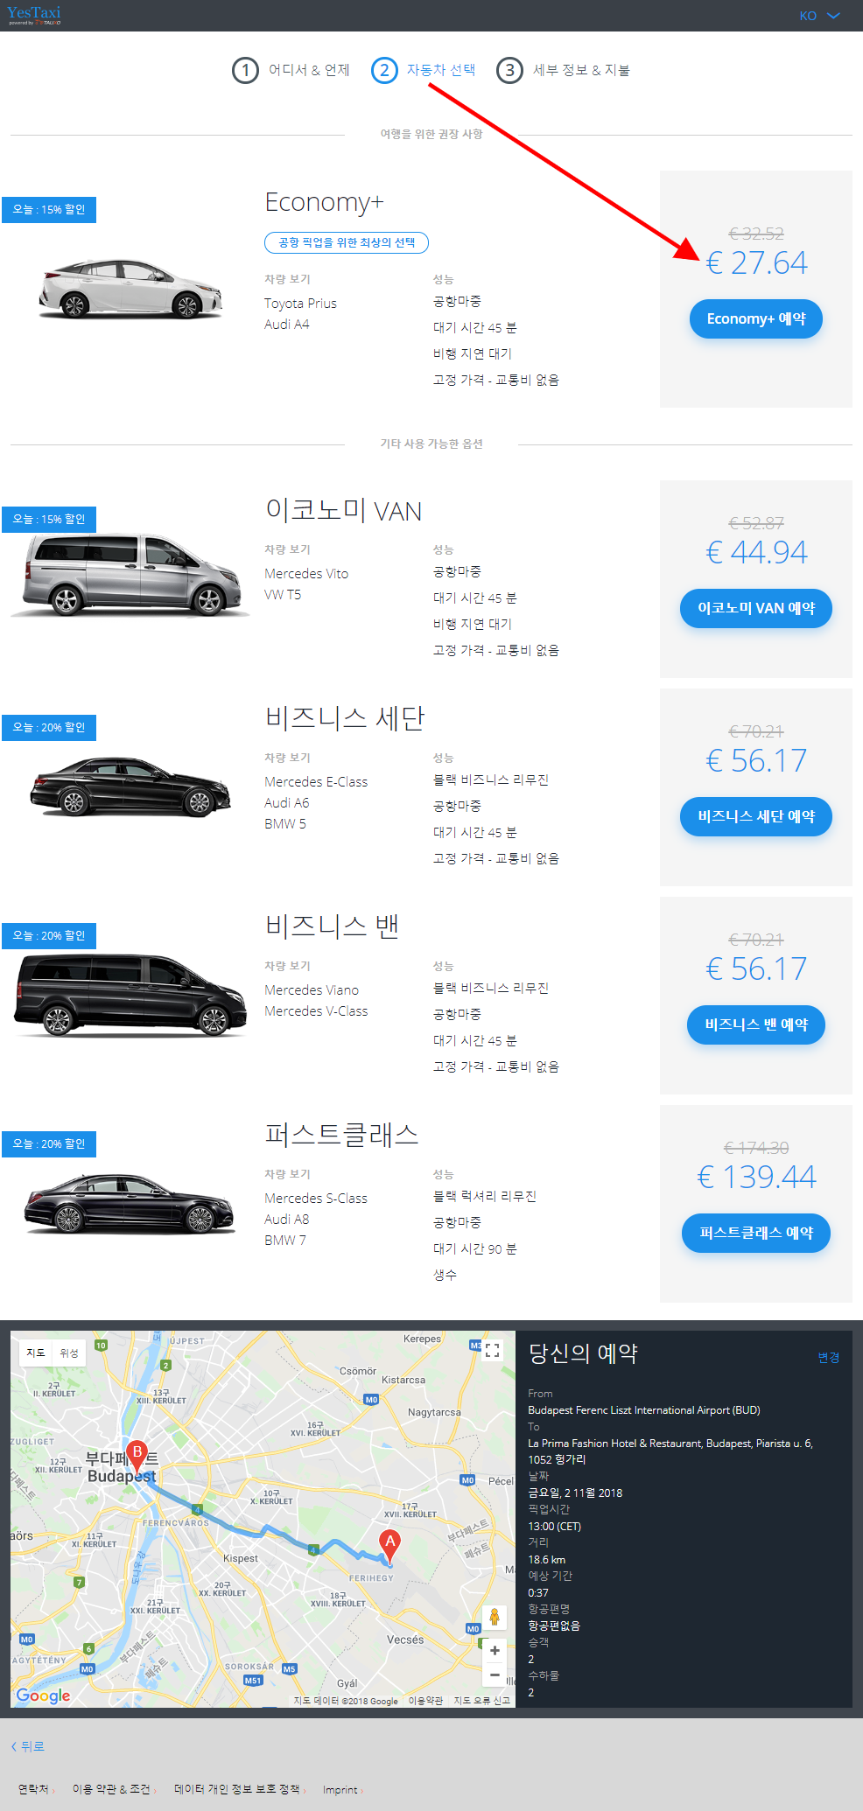863x1811 pixels.
Task: Toggle fullscreen map view icon
Action: click(x=493, y=1350)
